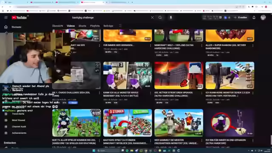272x153 pixels.
Task: Open options menu for Chaos Challenge 2024 video
Action: click(99, 93)
